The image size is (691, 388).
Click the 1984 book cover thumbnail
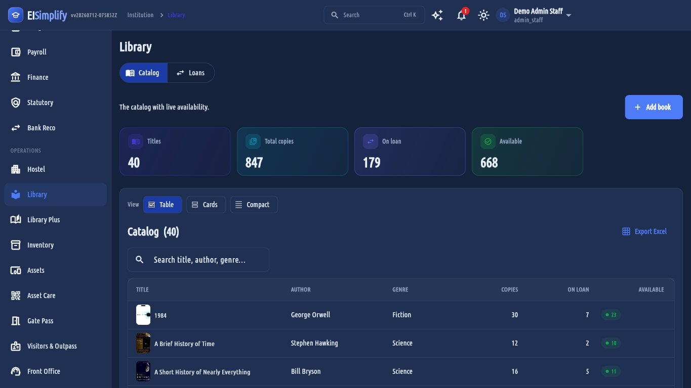143,315
